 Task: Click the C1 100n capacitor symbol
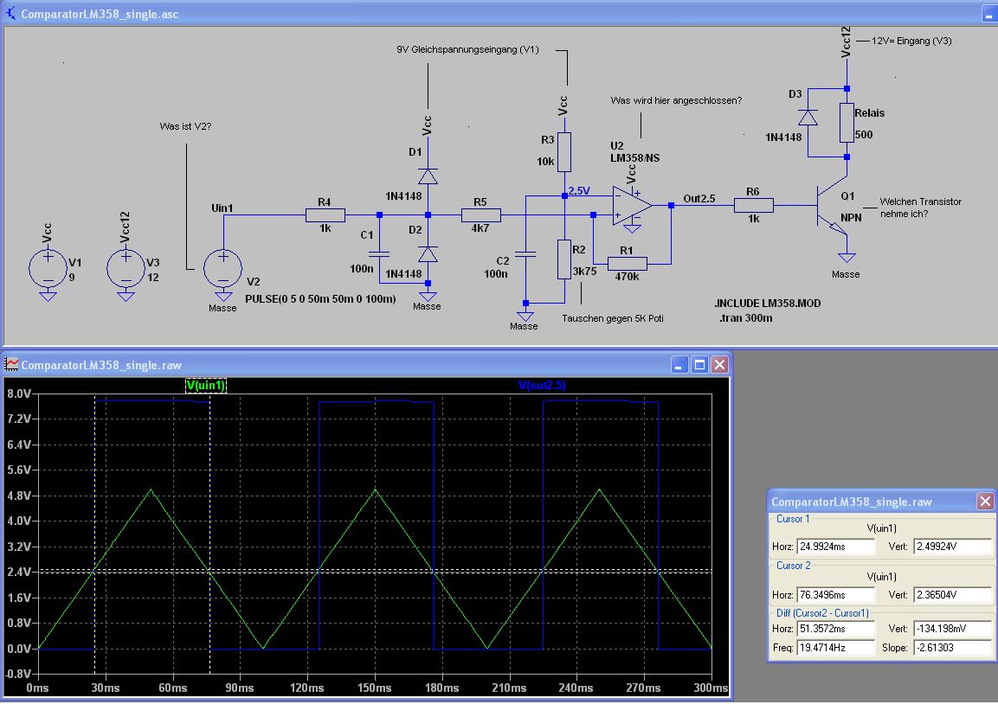pyautogui.click(x=380, y=254)
